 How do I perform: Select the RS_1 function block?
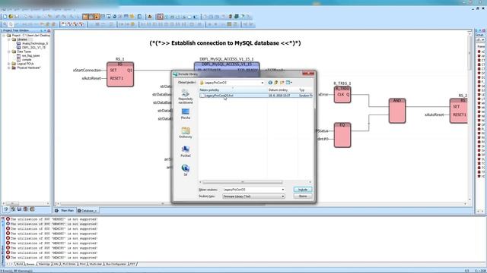click(120, 74)
